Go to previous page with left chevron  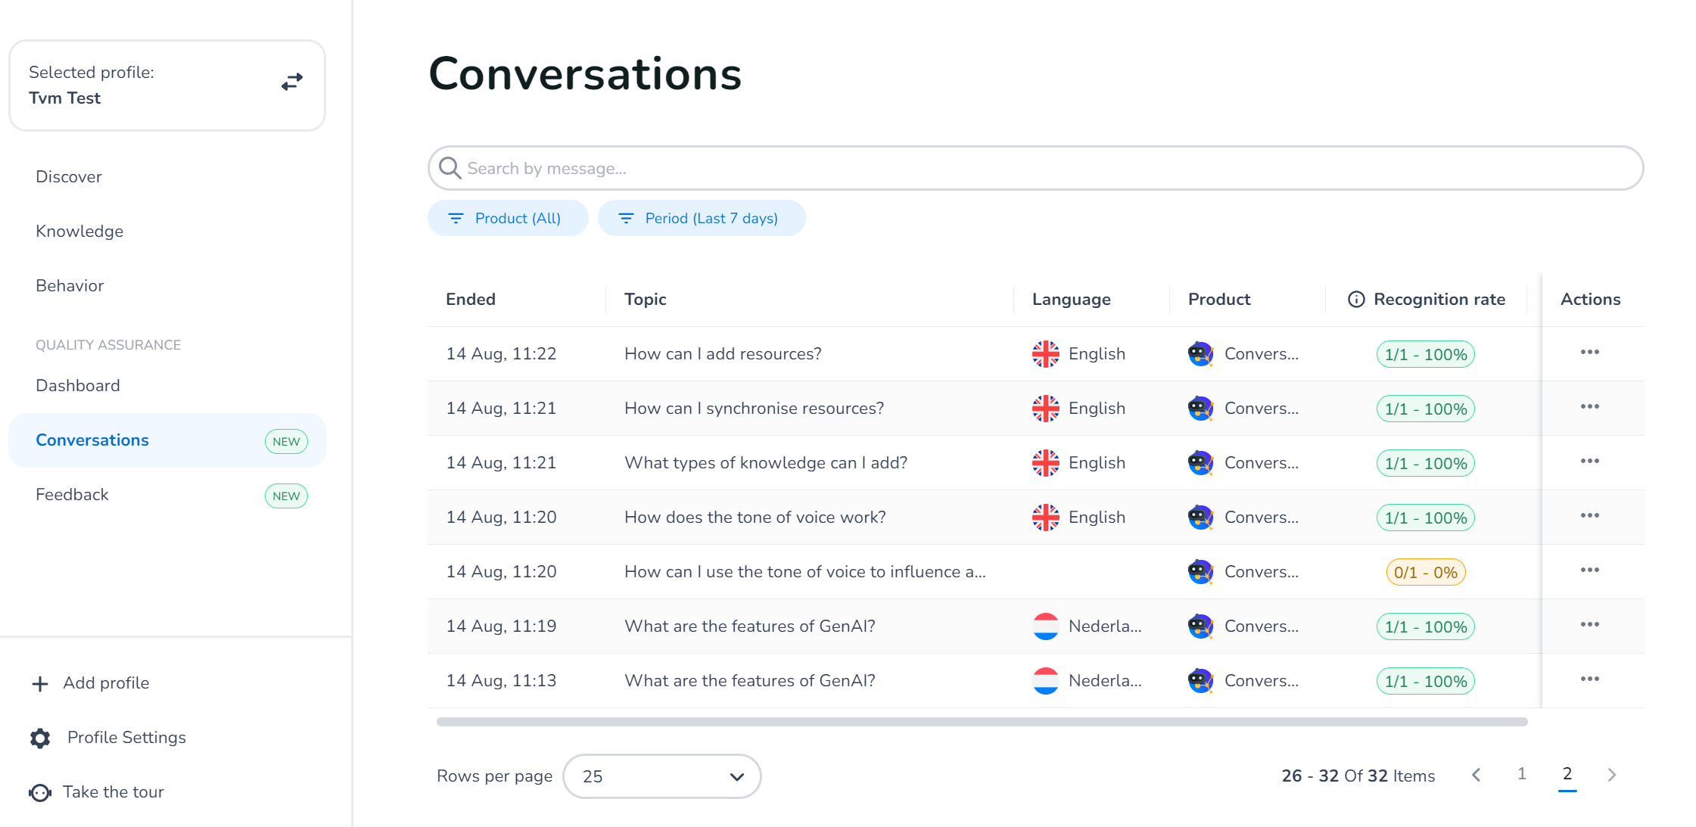click(x=1477, y=775)
